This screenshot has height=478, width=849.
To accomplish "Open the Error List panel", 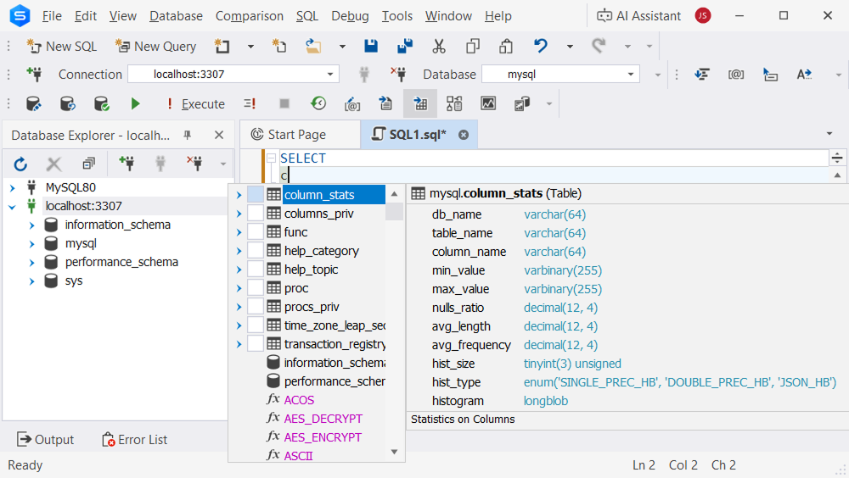I will (x=134, y=439).
